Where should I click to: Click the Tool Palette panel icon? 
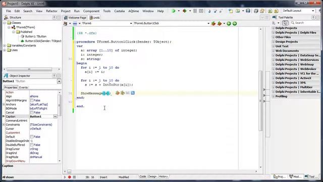pyautogui.click(x=275, y=17)
